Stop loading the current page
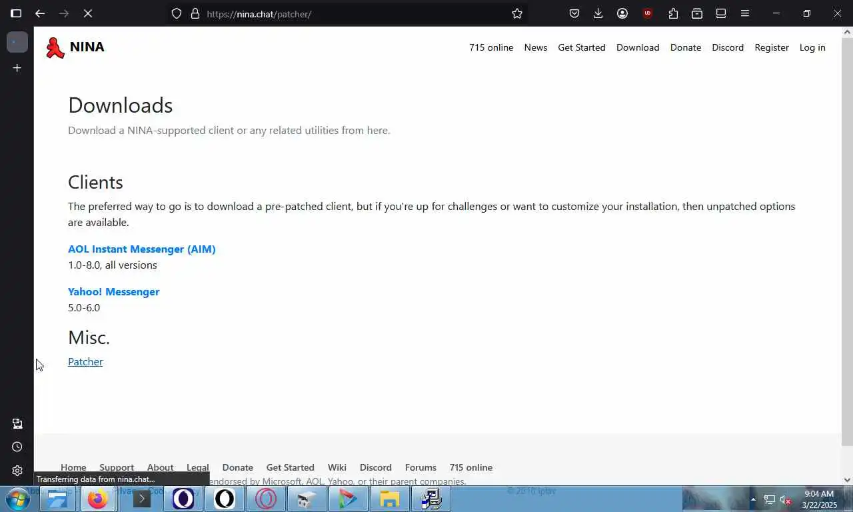 tap(87, 13)
